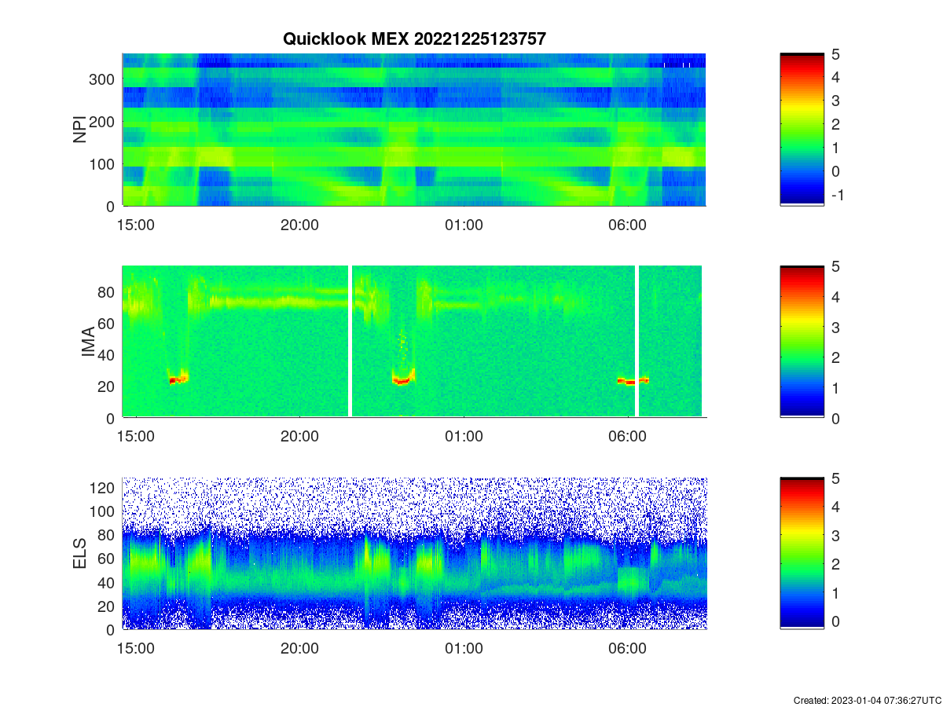This screenshot has height=707, width=943.
Task: Click the 06:00 tick under the ELS plot
Action: pyautogui.click(x=628, y=648)
